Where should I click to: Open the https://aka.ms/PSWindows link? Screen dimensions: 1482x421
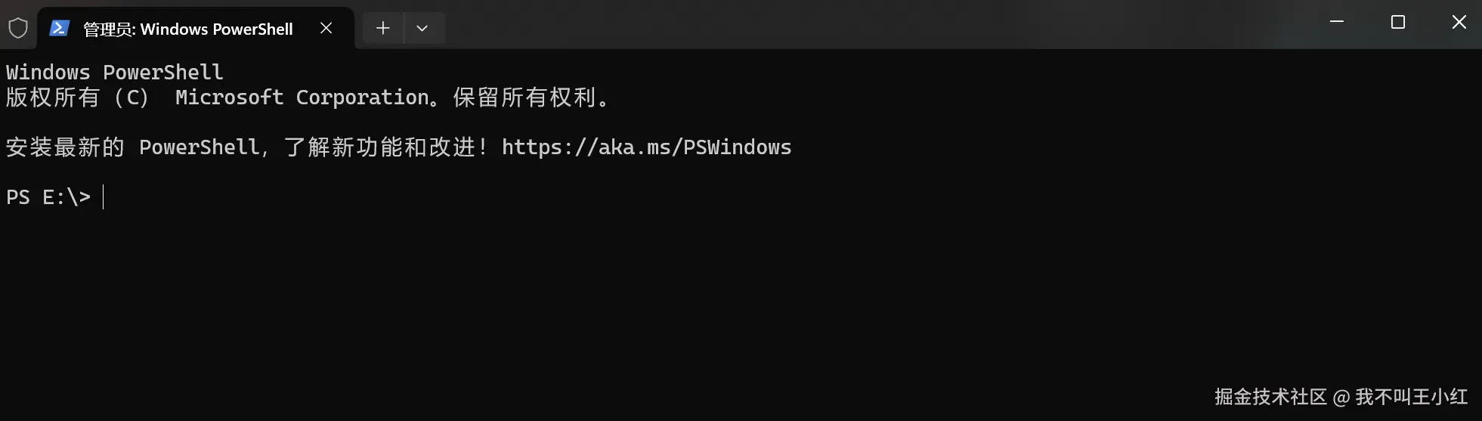[x=647, y=147]
